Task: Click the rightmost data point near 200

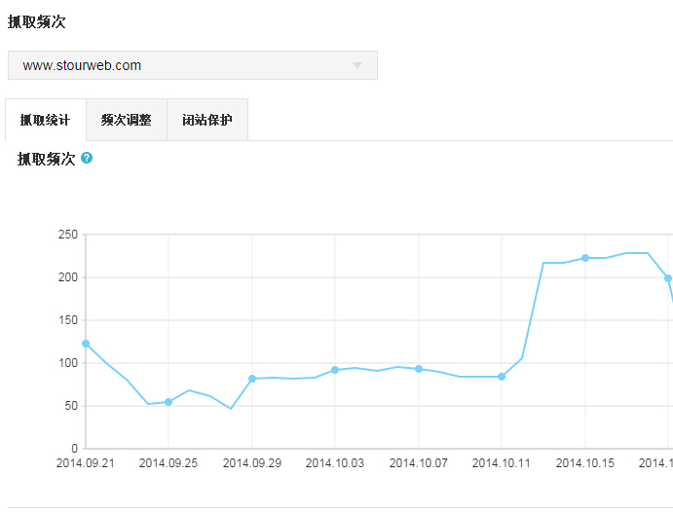Action: click(x=668, y=278)
